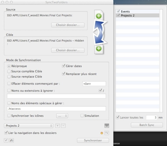Uncheck Remplacer plus récent

pyautogui.click(x=64, y=74)
